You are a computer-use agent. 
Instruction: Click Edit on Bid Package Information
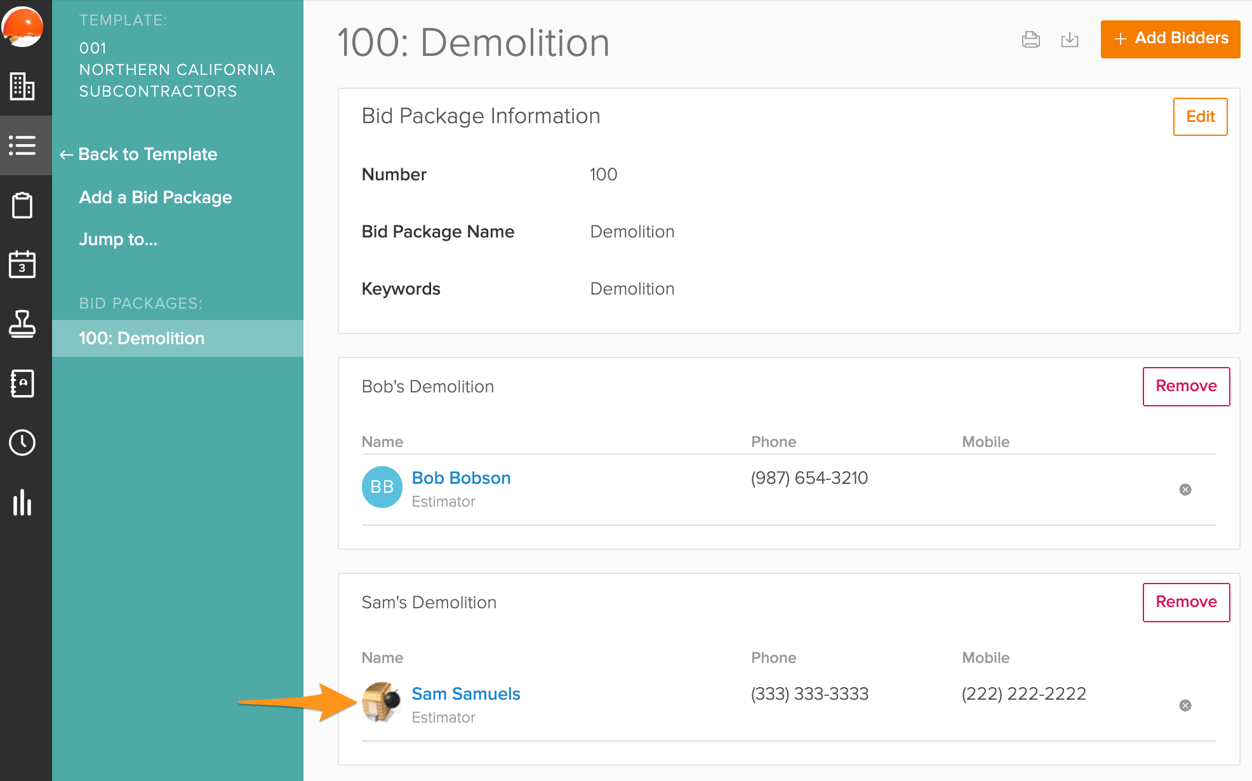tap(1200, 117)
